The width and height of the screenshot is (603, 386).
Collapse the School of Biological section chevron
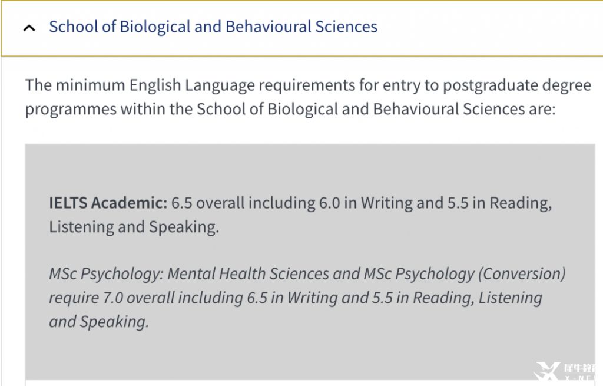pyautogui.click(x=29, y=28)
